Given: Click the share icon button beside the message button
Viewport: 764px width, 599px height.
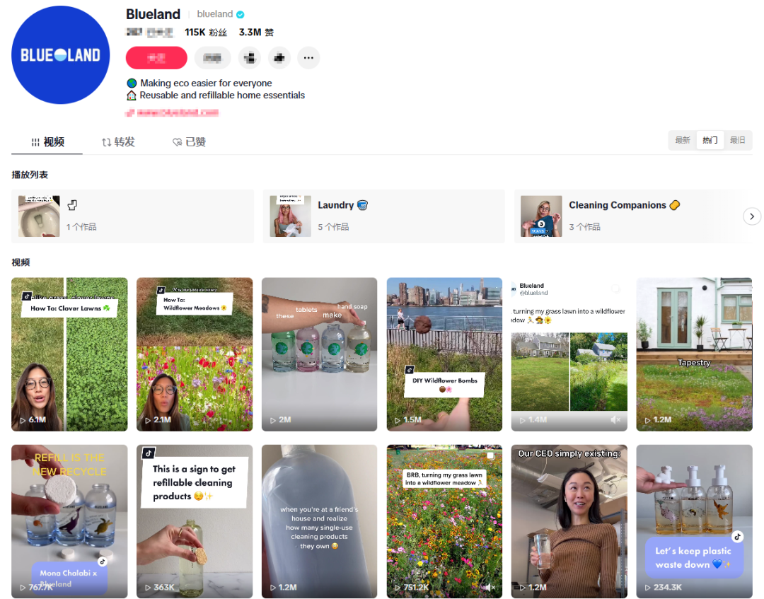Looking at the screenshot, I should (250, 58).
